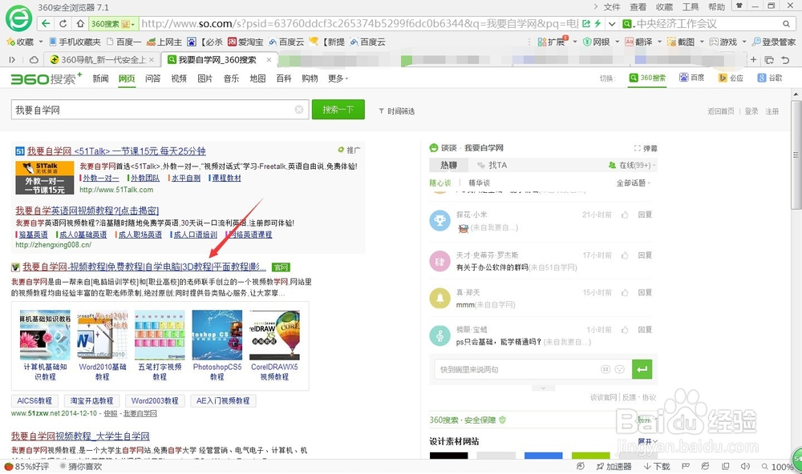Viewport: 802px width, 474px height.
Task: Open the 扩展 extensions button
Action: (552, 42)
